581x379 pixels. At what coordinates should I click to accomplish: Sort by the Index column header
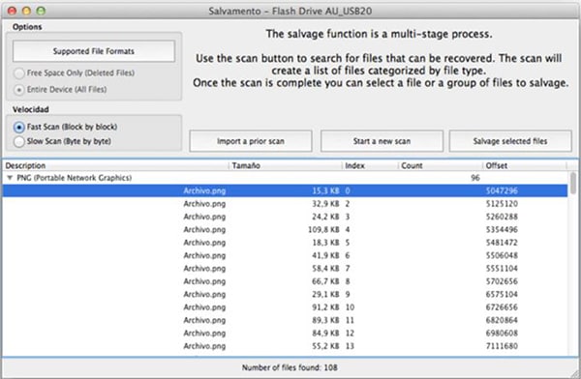[x=370, y=165]
